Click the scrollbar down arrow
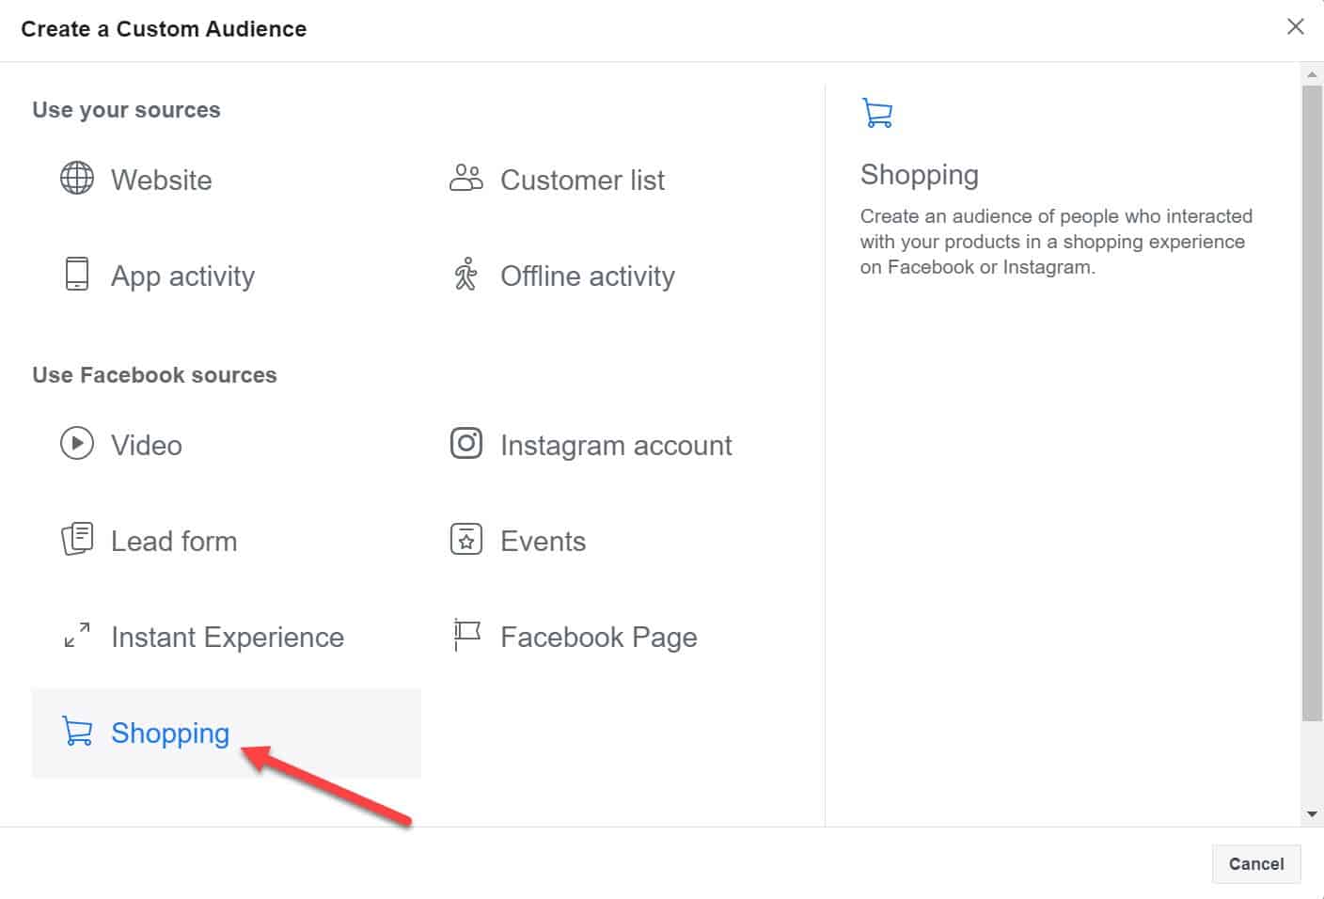The height and width of the screenshot is (899, 1324). pyautogui.click(x=1312, y=814)
